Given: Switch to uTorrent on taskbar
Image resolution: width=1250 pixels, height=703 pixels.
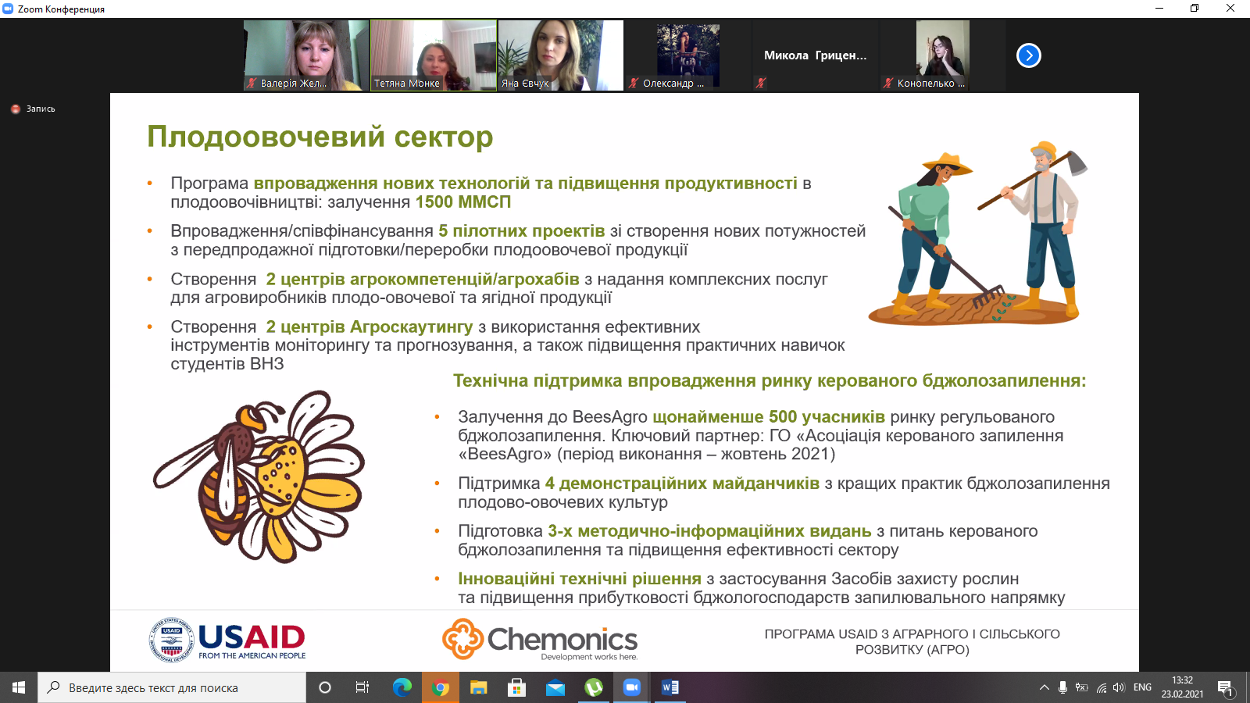Looking at the screenshot, I should tap(594, 687).
